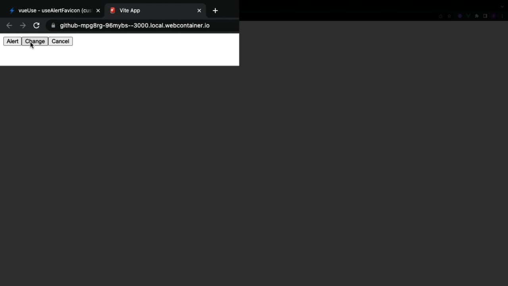Open the Extensions puzzle icon
508x286 pixels.
[x=477, y=16]
